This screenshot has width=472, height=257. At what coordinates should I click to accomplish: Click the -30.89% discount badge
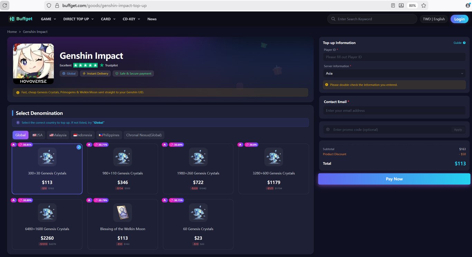tap(25, 200)
